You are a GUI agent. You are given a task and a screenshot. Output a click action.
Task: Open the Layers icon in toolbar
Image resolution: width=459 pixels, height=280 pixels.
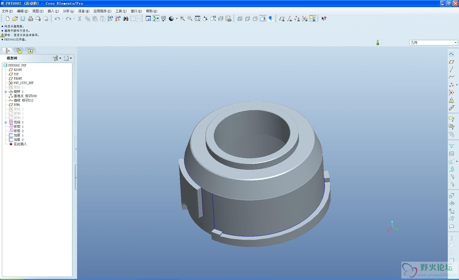tap(221, 19)
